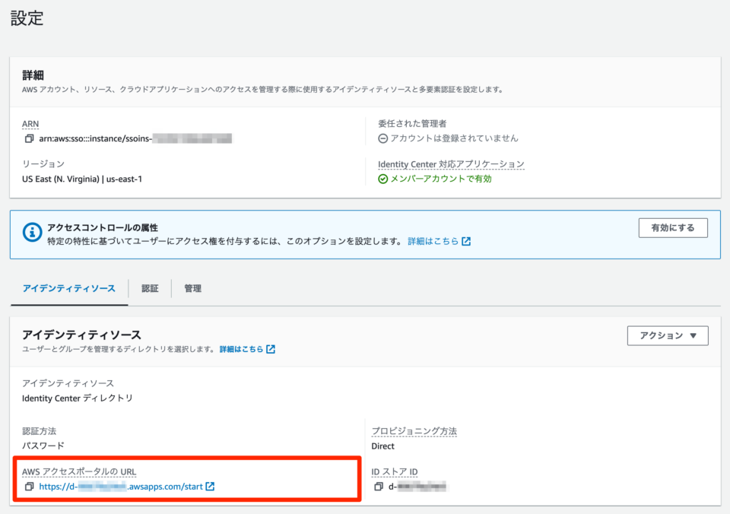
Task: Copy the ARN using its copy icon
Action: (29, 138)
